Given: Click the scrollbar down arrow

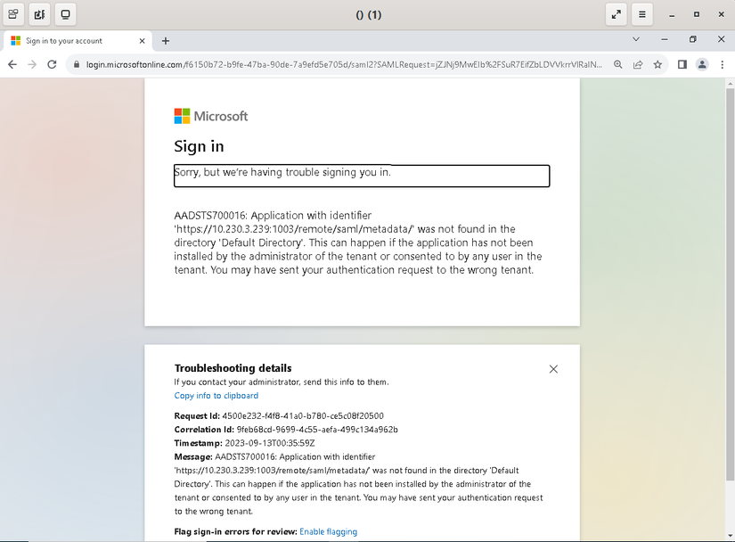Looking at the screenshot, I should pyautogui.click(x=730, y=536).
